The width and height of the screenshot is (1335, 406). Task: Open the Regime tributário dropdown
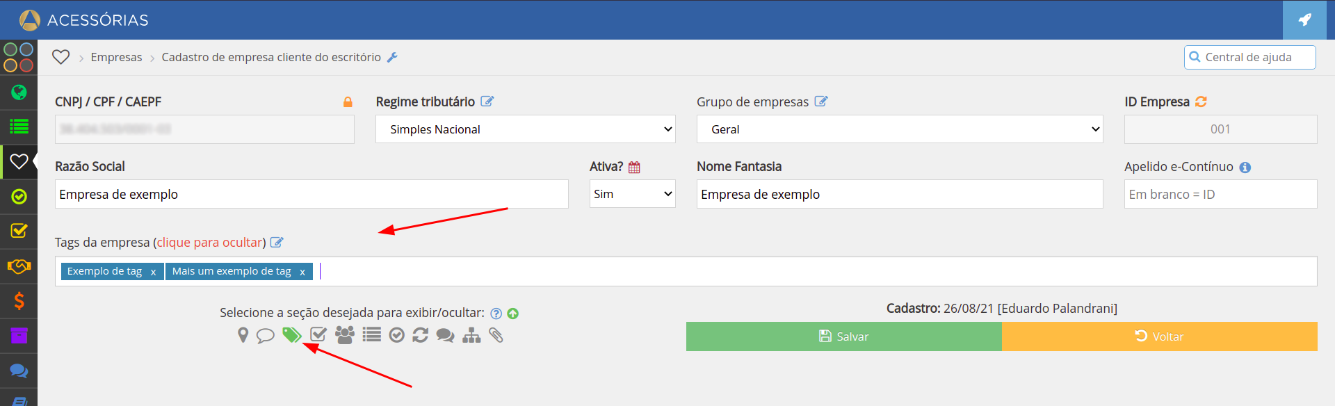pos(525,129)
